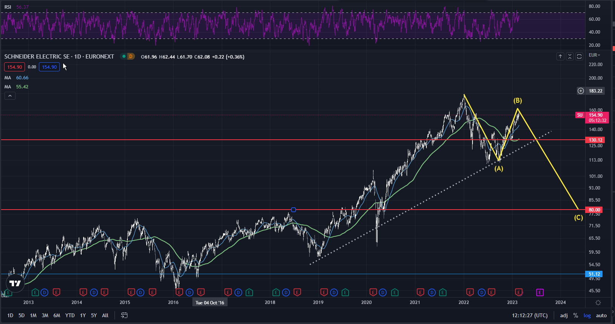The width and height of the screenshot is (615, 324).
Task: Toggle the auto scale button
Action: click(601, 315)
